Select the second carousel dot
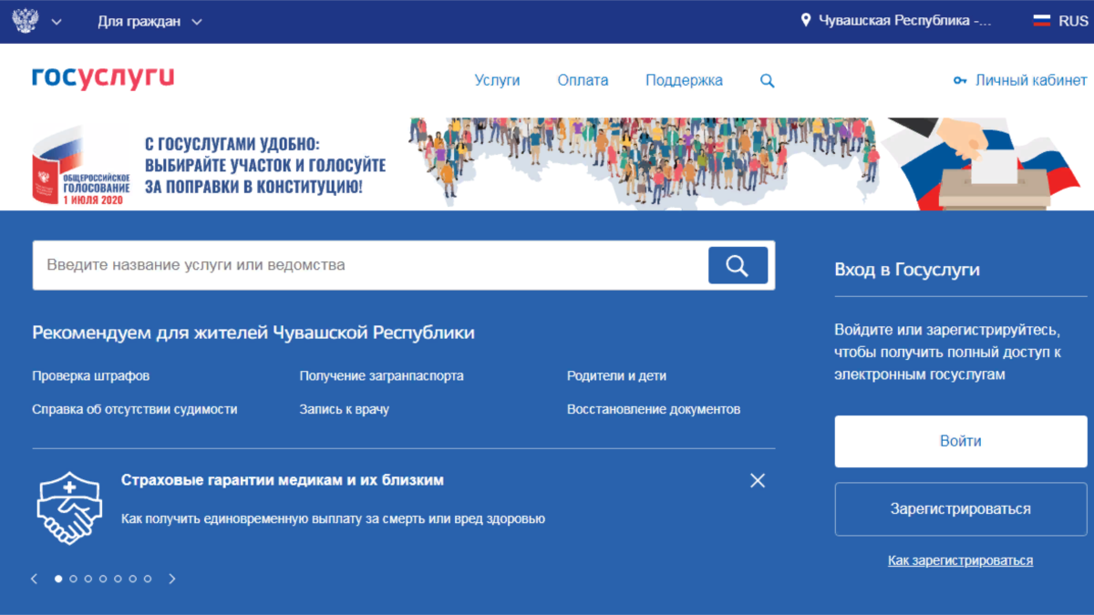Image resolution: width=1094 pixels, height=615 pixels. (73, 579)
